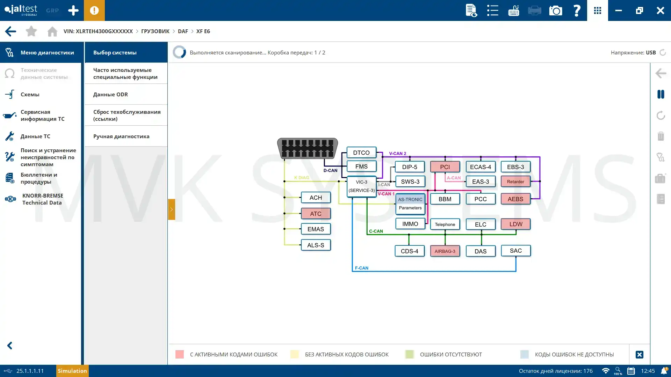671x377 pixels.
Task: Select the IMMO system block
Action: point(410,224)
